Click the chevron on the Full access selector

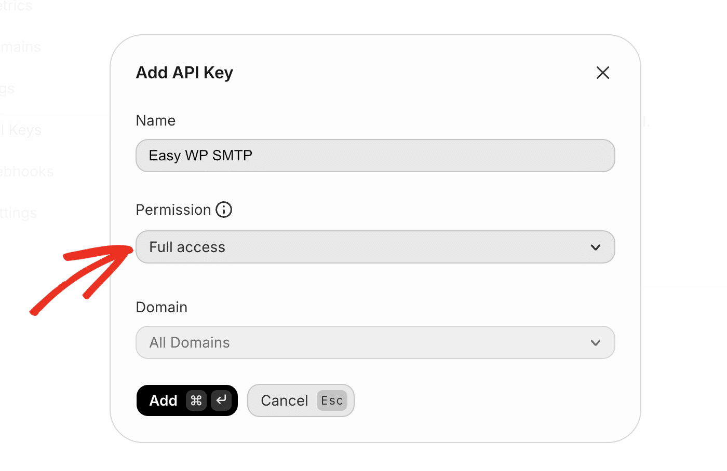(x=596, y=247)
